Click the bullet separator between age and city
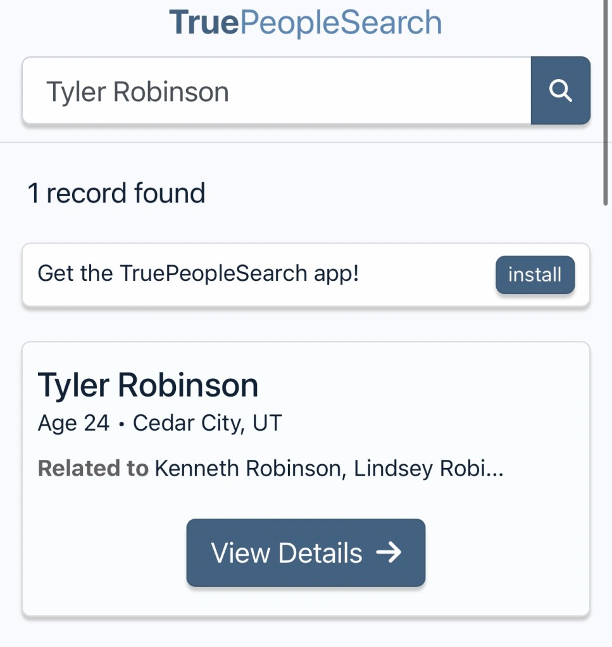The width and height of the screenshot is (612, 647). tap(121, 423)
